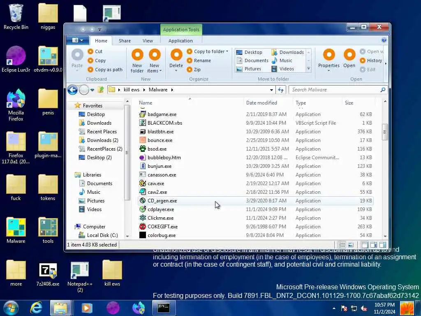Switch to the Home ribbon tab

tap(101, 41)
